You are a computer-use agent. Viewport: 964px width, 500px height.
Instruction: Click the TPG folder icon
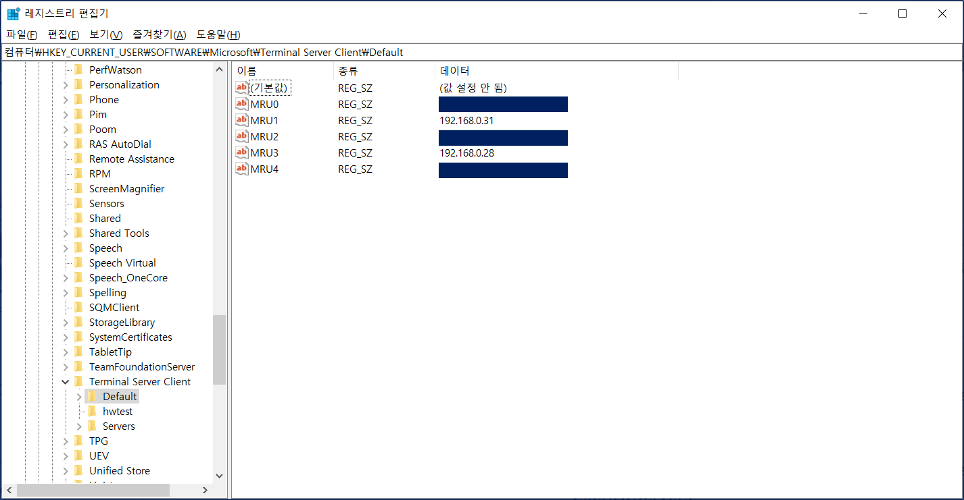click(x=78, y=441)
